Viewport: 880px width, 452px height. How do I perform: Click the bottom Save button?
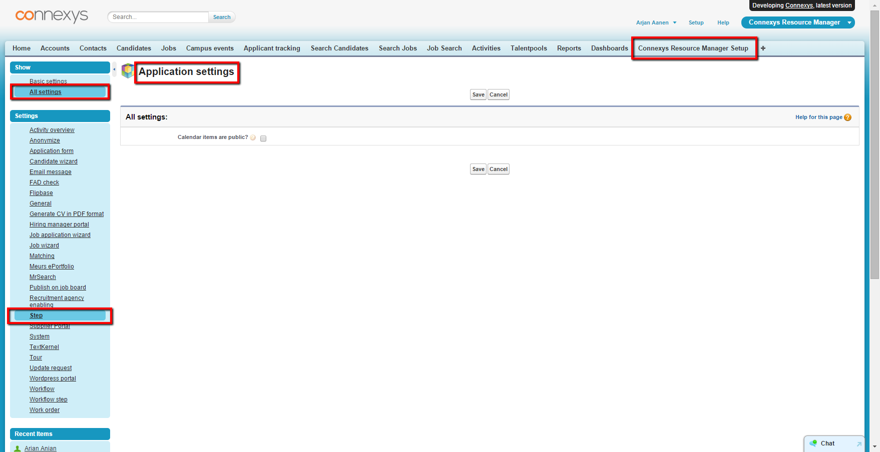click(x=479, y=169)
